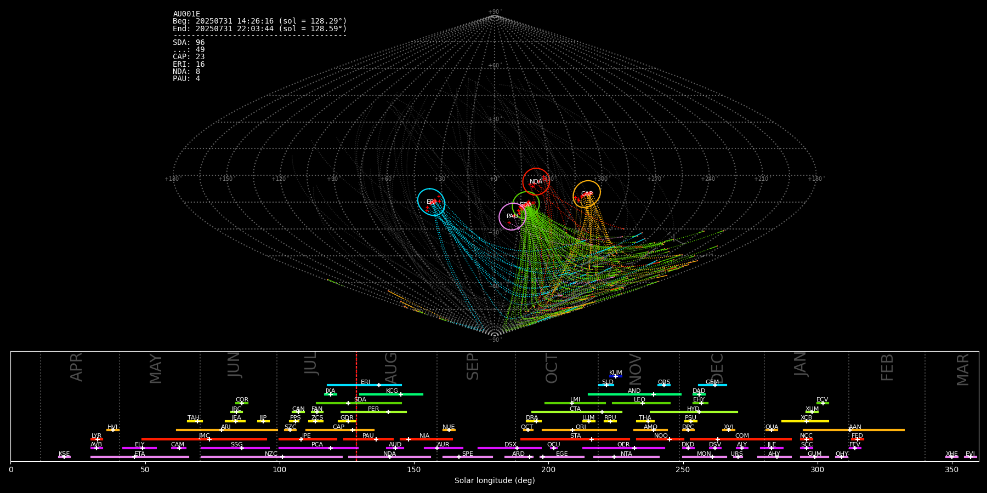
Task: Click the orange CAP radiant circle
Action: pyautogui.click(x=587, y=194)
